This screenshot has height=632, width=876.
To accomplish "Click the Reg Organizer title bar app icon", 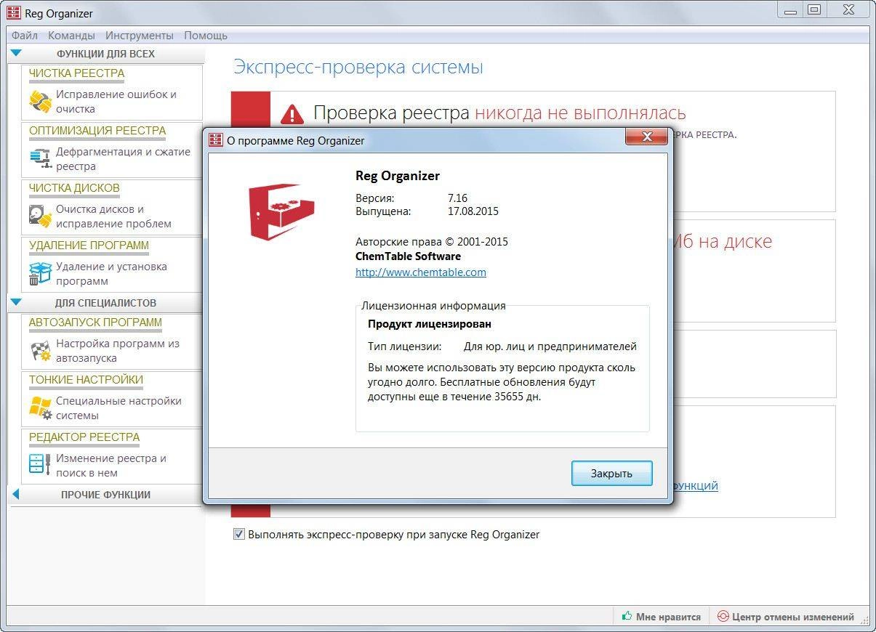I will click(13, 13).
